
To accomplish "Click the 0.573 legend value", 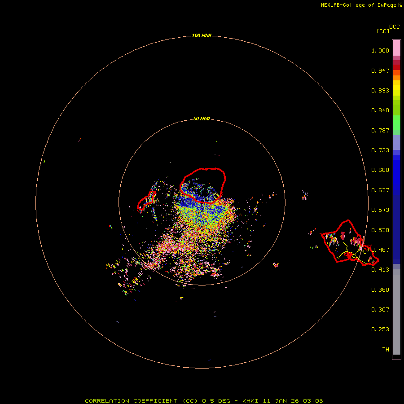I will pos(380,210).
